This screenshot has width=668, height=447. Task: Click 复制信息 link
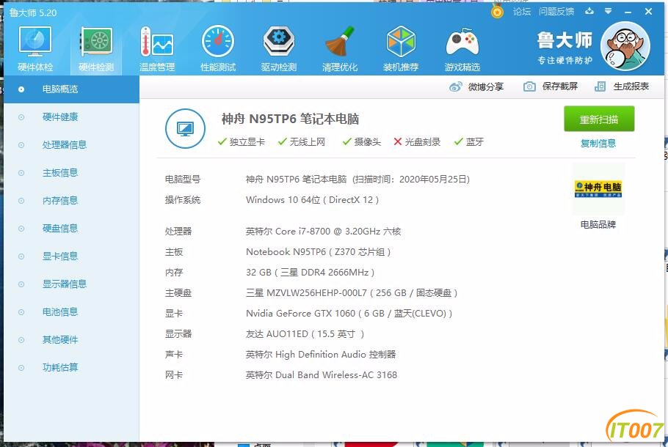(x=598, y=144)
